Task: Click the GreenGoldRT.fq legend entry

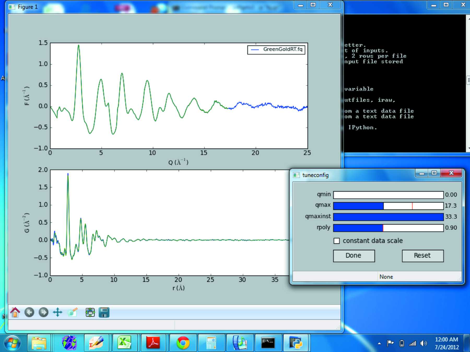Action: (276, 49)
